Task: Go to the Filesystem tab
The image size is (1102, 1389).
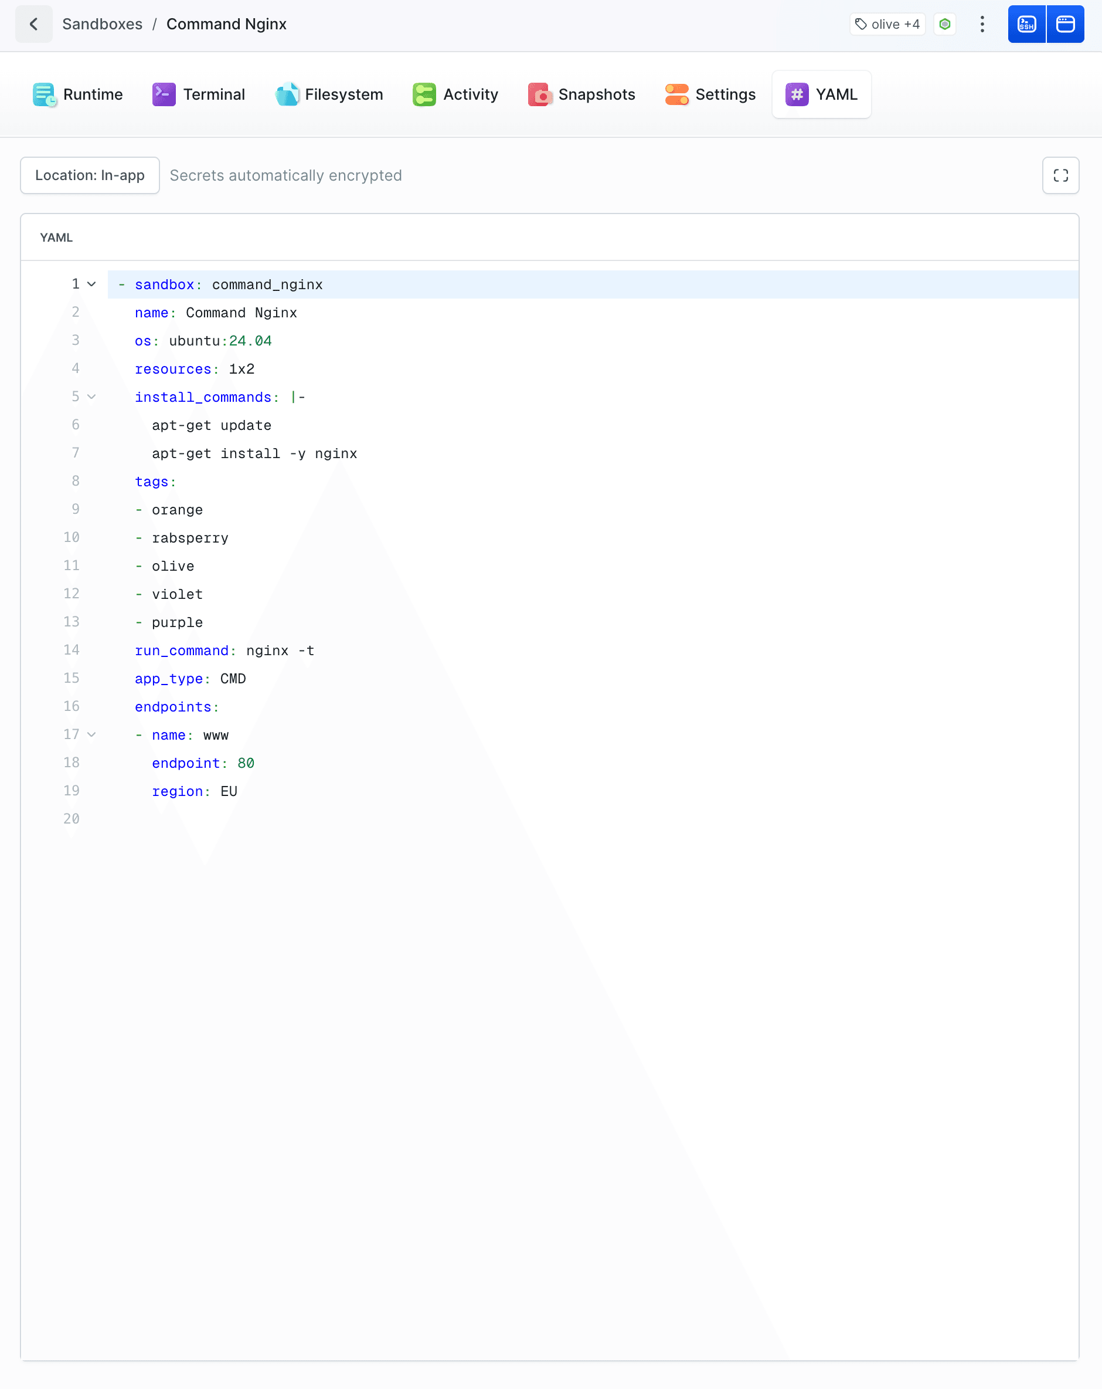Action: click(x=329, y=94)
